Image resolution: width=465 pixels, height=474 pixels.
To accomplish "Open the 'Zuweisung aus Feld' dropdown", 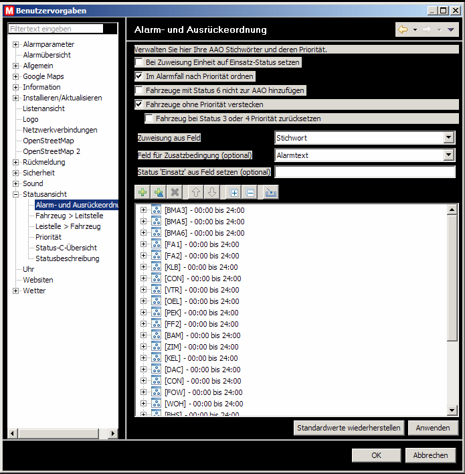I will pos(449,138).
